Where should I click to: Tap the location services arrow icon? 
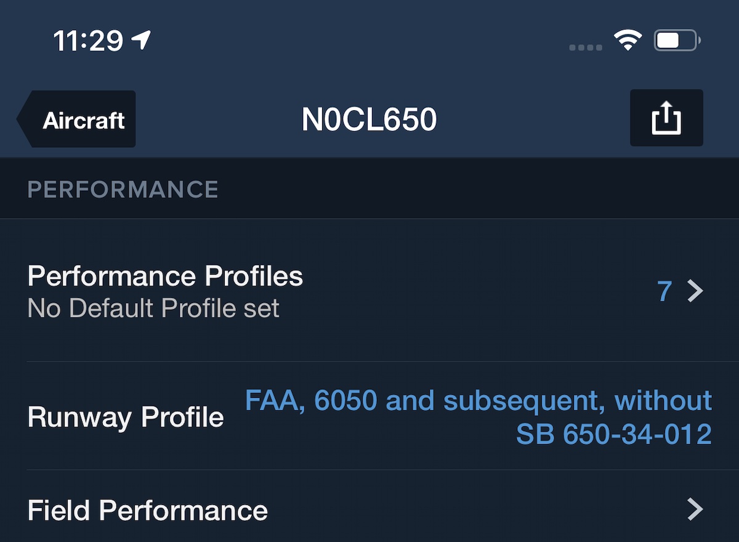[x=141, y=41]
